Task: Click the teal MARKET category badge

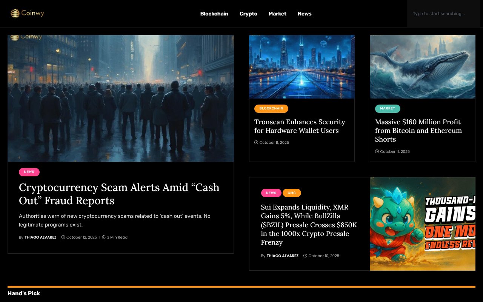Action: [388, 108]
